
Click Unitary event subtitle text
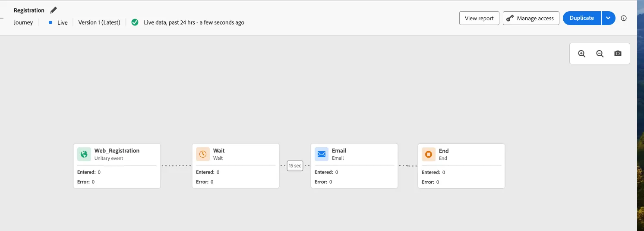109,158
